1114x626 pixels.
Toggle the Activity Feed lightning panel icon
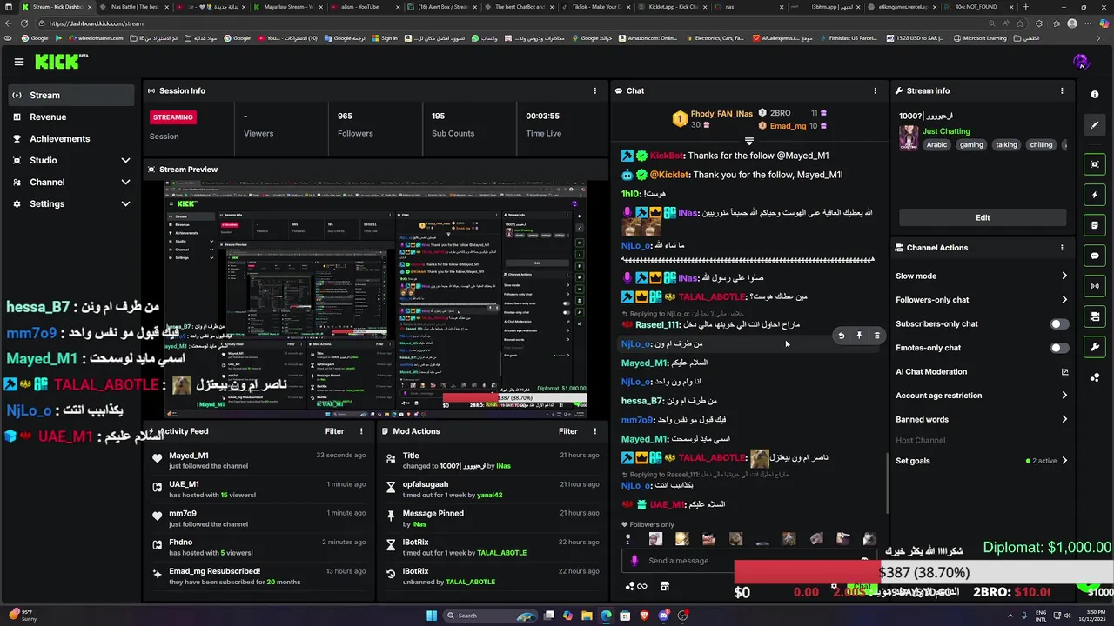pos(1095,195)
